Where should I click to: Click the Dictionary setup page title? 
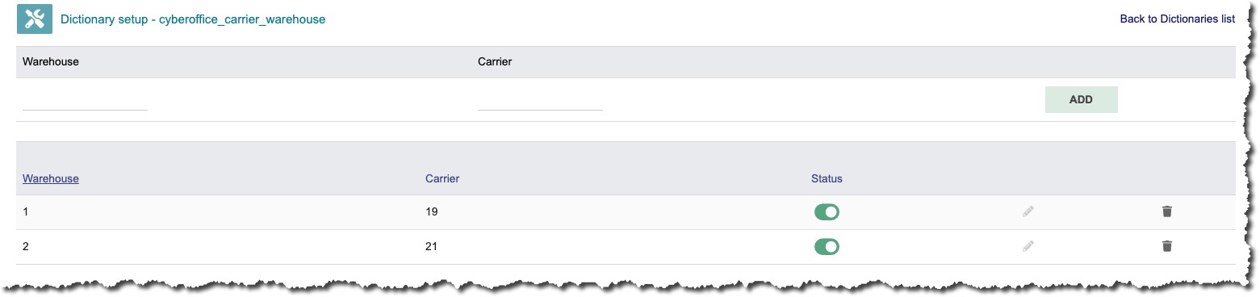coord(193,19)
